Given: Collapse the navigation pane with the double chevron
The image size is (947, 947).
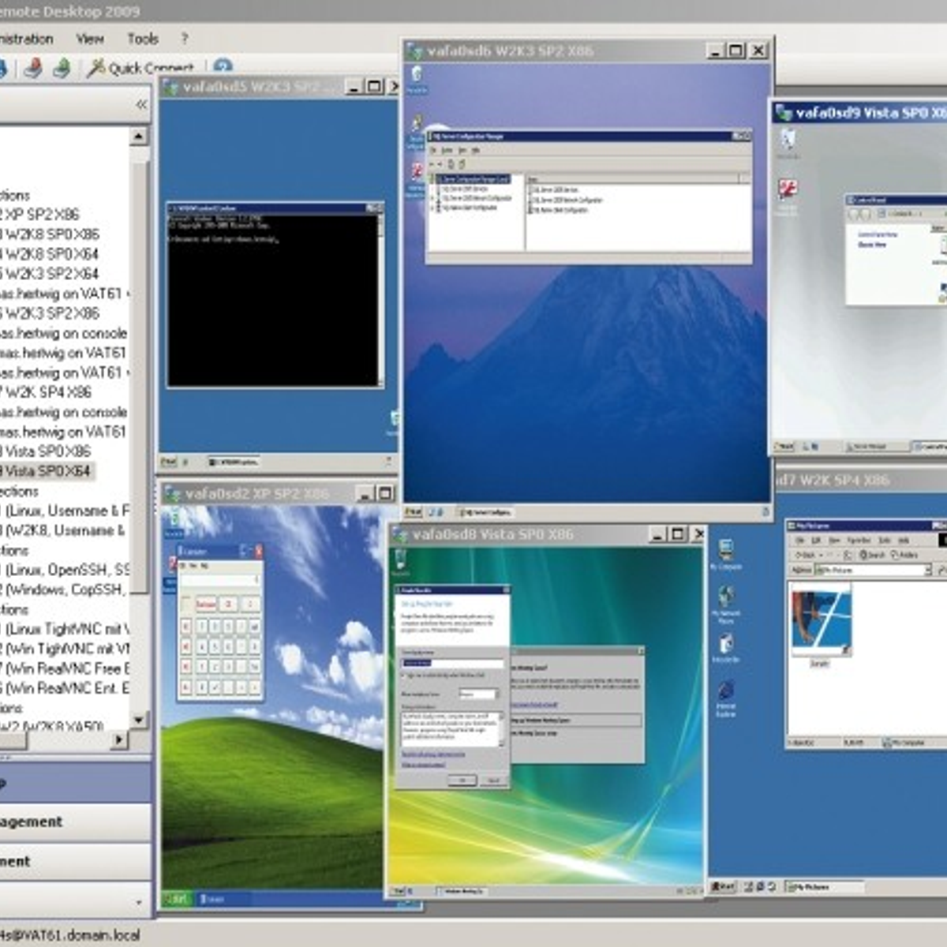Looking at the screenshot, I should click(141, 104).
